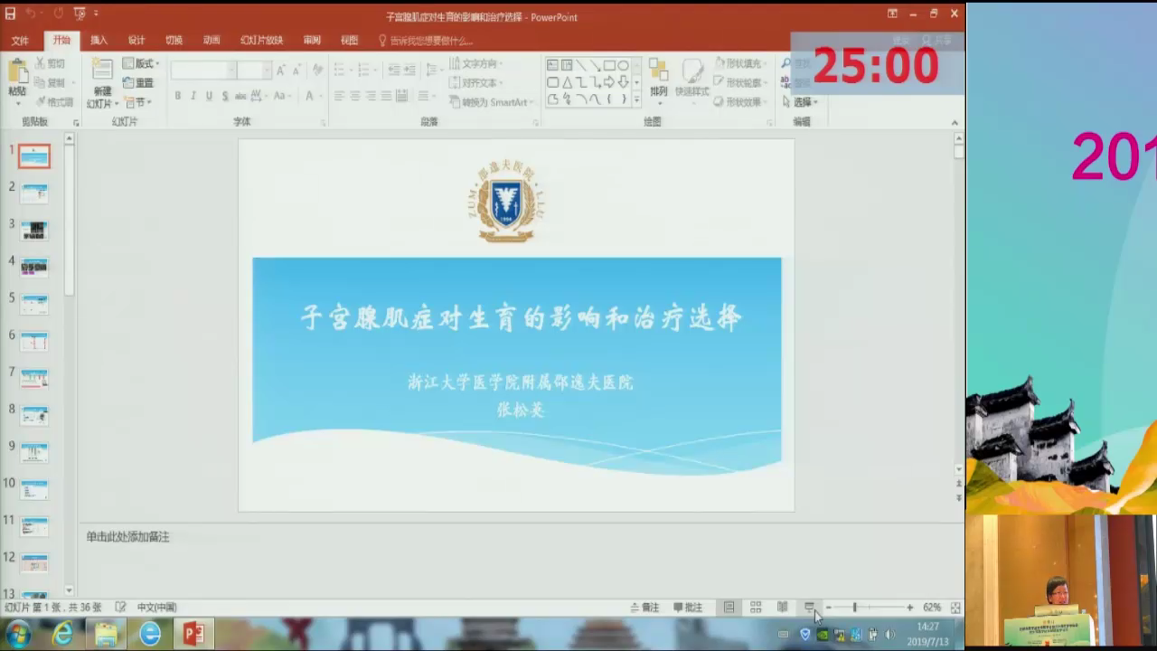This screenshot has width=1157, height=651.
Task: Switch to slide sorter view
Action: tap(756, 608)
